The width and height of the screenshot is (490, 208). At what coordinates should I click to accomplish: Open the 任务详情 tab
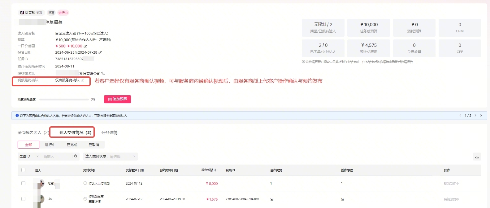coord(110,133)
